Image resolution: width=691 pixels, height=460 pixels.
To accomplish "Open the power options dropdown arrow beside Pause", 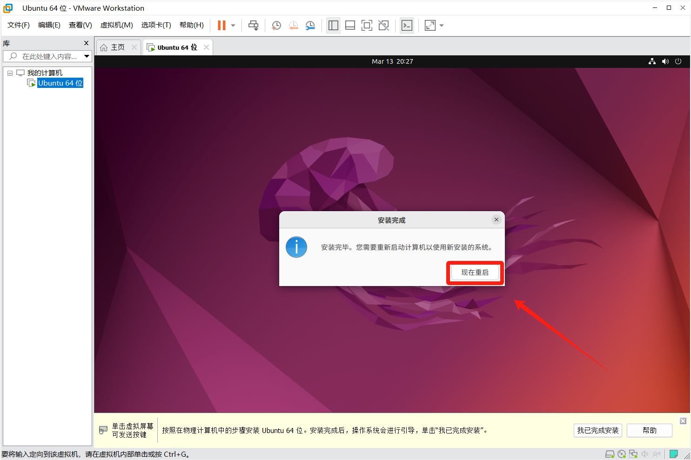I will click(x=233, y=26).
